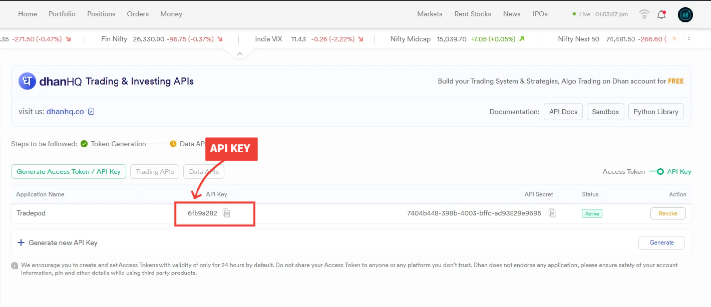Select Generate Access Token / API Key tab
This screenshot has width=711, height=307.
(69, 171)
